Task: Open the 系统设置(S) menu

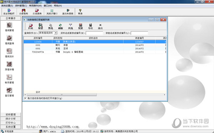Action: tap(7, 6)
